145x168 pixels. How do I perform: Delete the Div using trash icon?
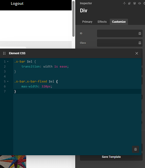click(135, 3)
